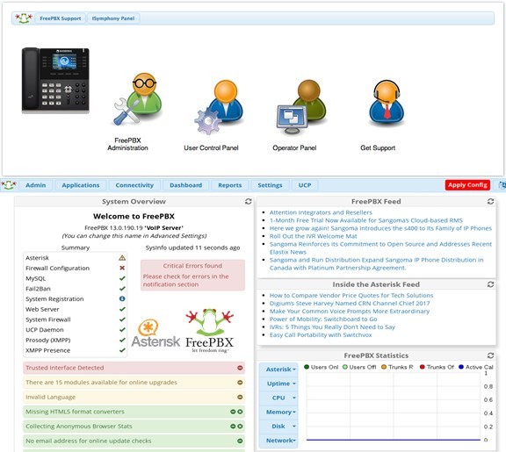Toggle Trunks Offline legend series
506x452 pixels.
point(437,367)
